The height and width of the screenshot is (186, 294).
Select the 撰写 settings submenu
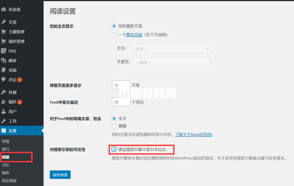coord(6,149)
